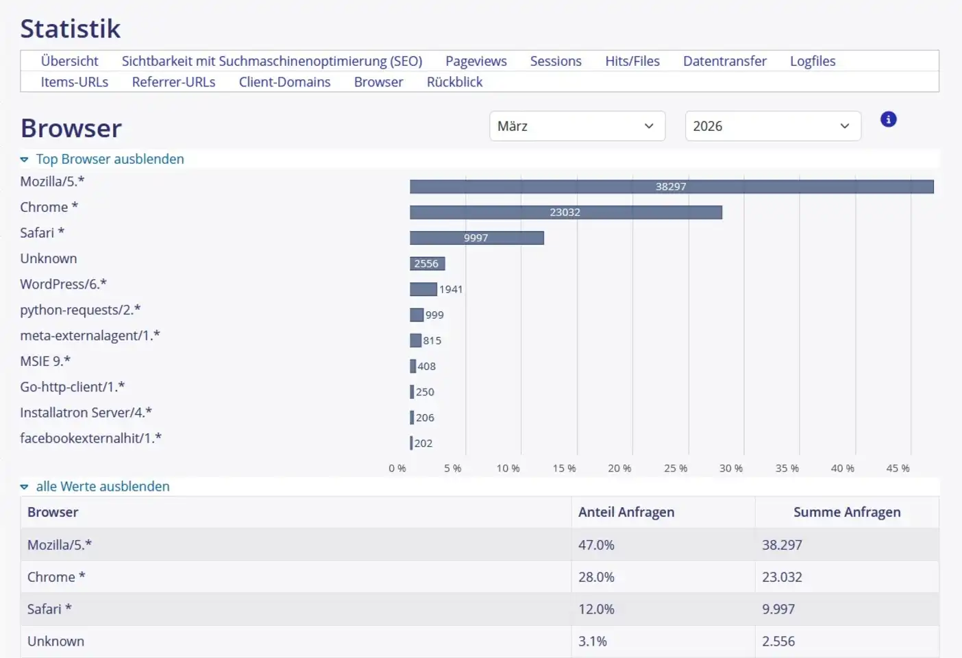Open the year dropdown showing 2026
Image resolution: width=962 pixels, height=658 pixels.
pyautogui.click(x=772, y=126)
